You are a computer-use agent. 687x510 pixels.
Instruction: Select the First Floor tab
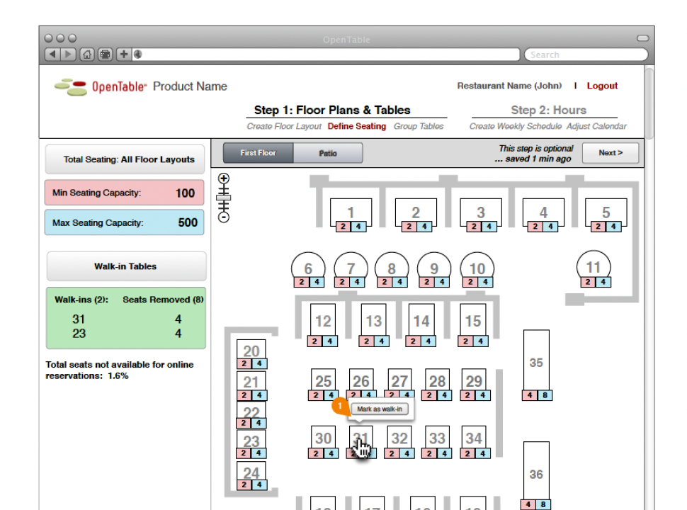pos(258,153)
